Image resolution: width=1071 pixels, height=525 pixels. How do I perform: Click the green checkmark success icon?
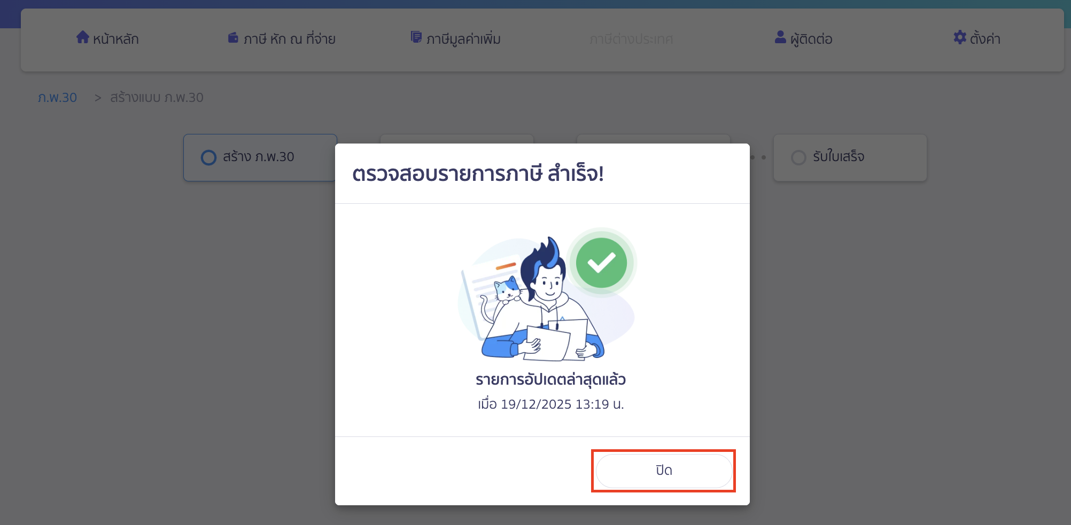(x=601, y=262)
